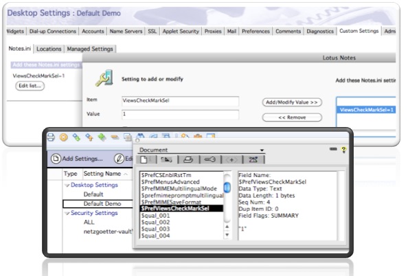Image resolution: width=408 pixels, height=276 pixels.
Task: Sort by Setting Name column arrow
Action: point(126,174)
